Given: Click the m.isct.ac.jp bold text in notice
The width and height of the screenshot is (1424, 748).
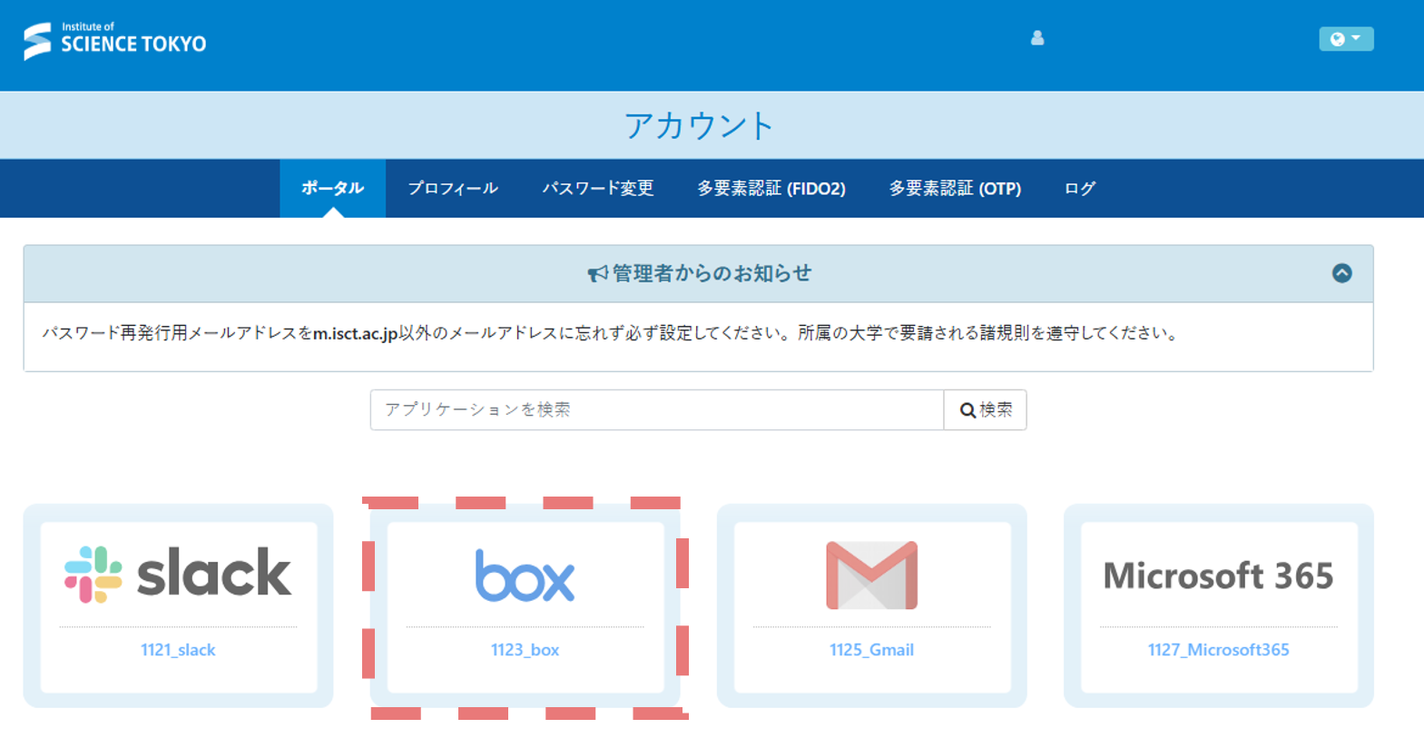Looking at the screenshot, I should (356, 333).
